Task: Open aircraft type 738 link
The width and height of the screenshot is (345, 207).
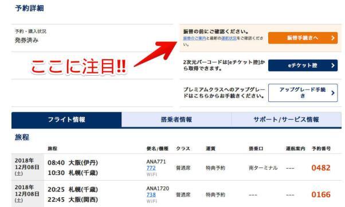Action: [151, 195]
